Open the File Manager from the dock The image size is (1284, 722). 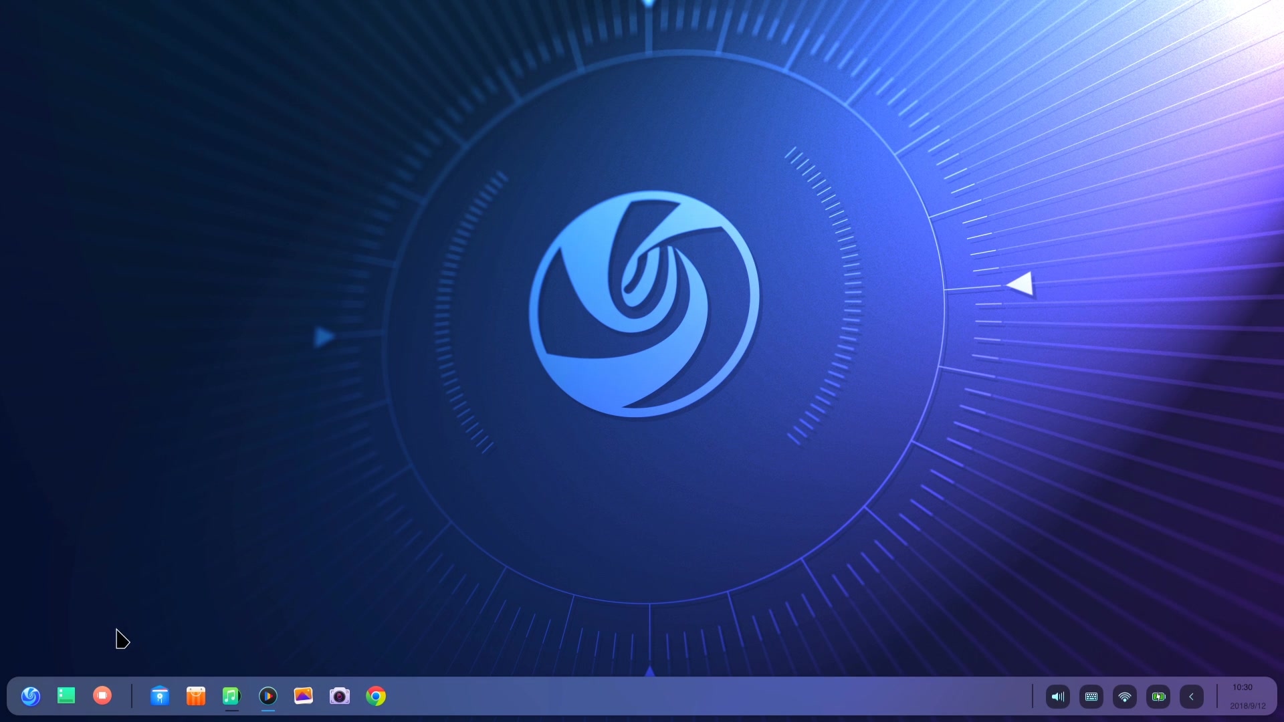160,696
